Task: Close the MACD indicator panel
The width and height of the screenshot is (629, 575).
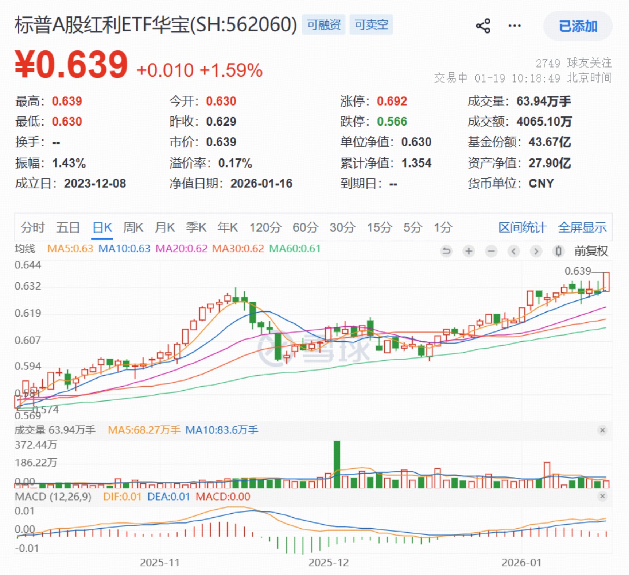Action: coord(602,496)
